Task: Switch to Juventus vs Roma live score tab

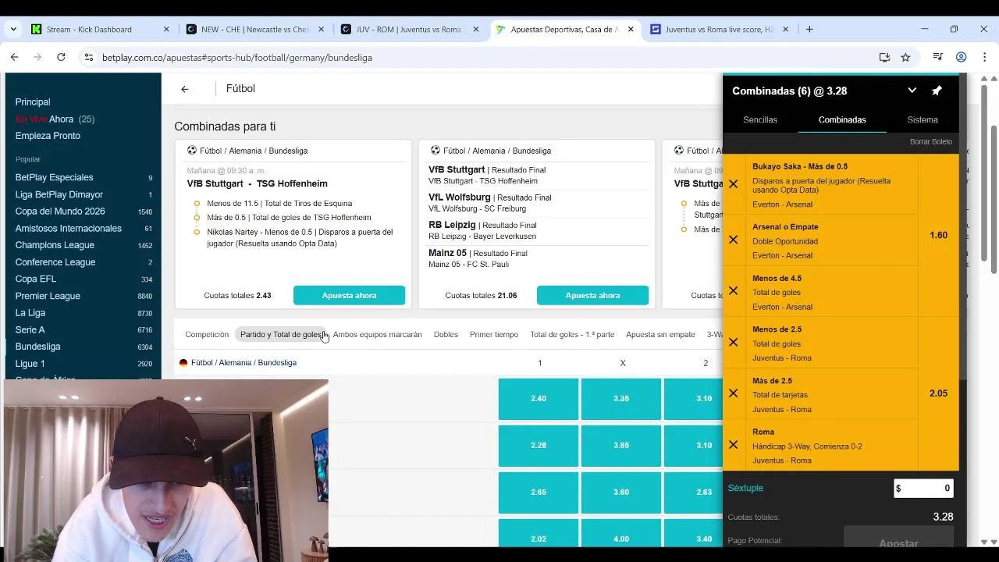Action: point(718,29)
